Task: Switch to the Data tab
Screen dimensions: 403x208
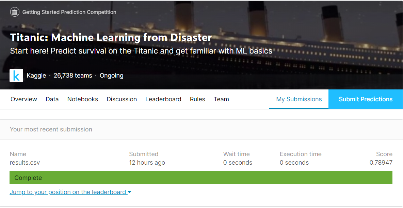Action: point(52,99)
